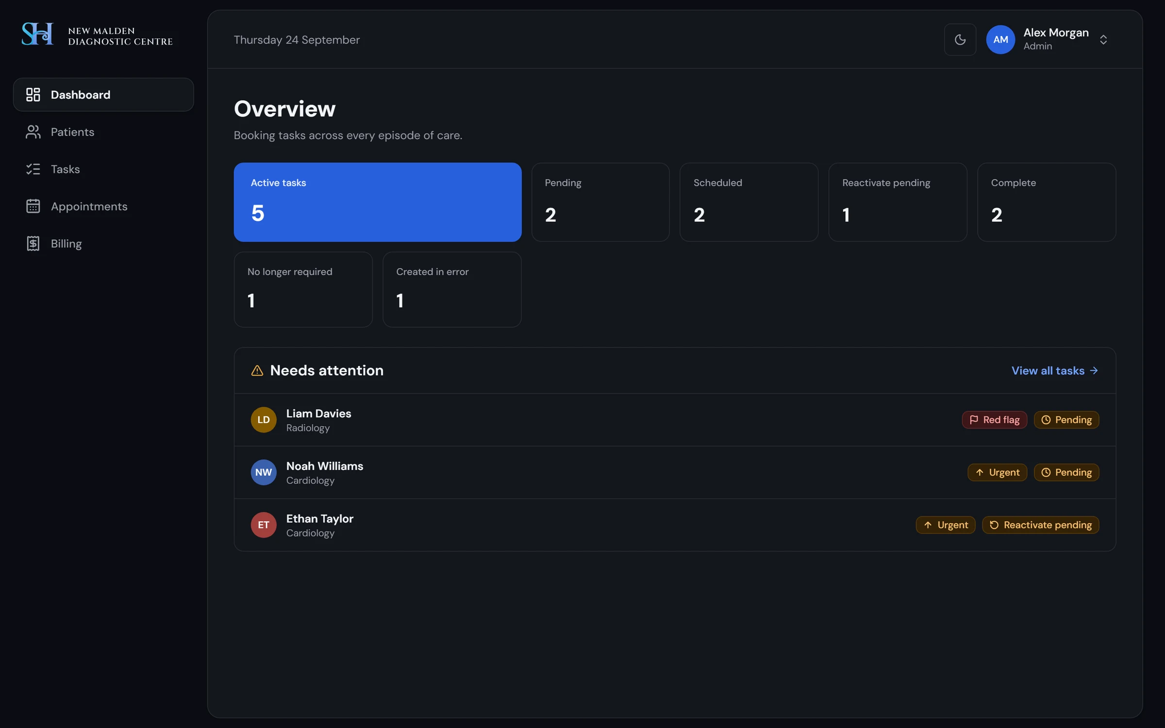
Task: Click the View all tasks link
Action: 1054,371
